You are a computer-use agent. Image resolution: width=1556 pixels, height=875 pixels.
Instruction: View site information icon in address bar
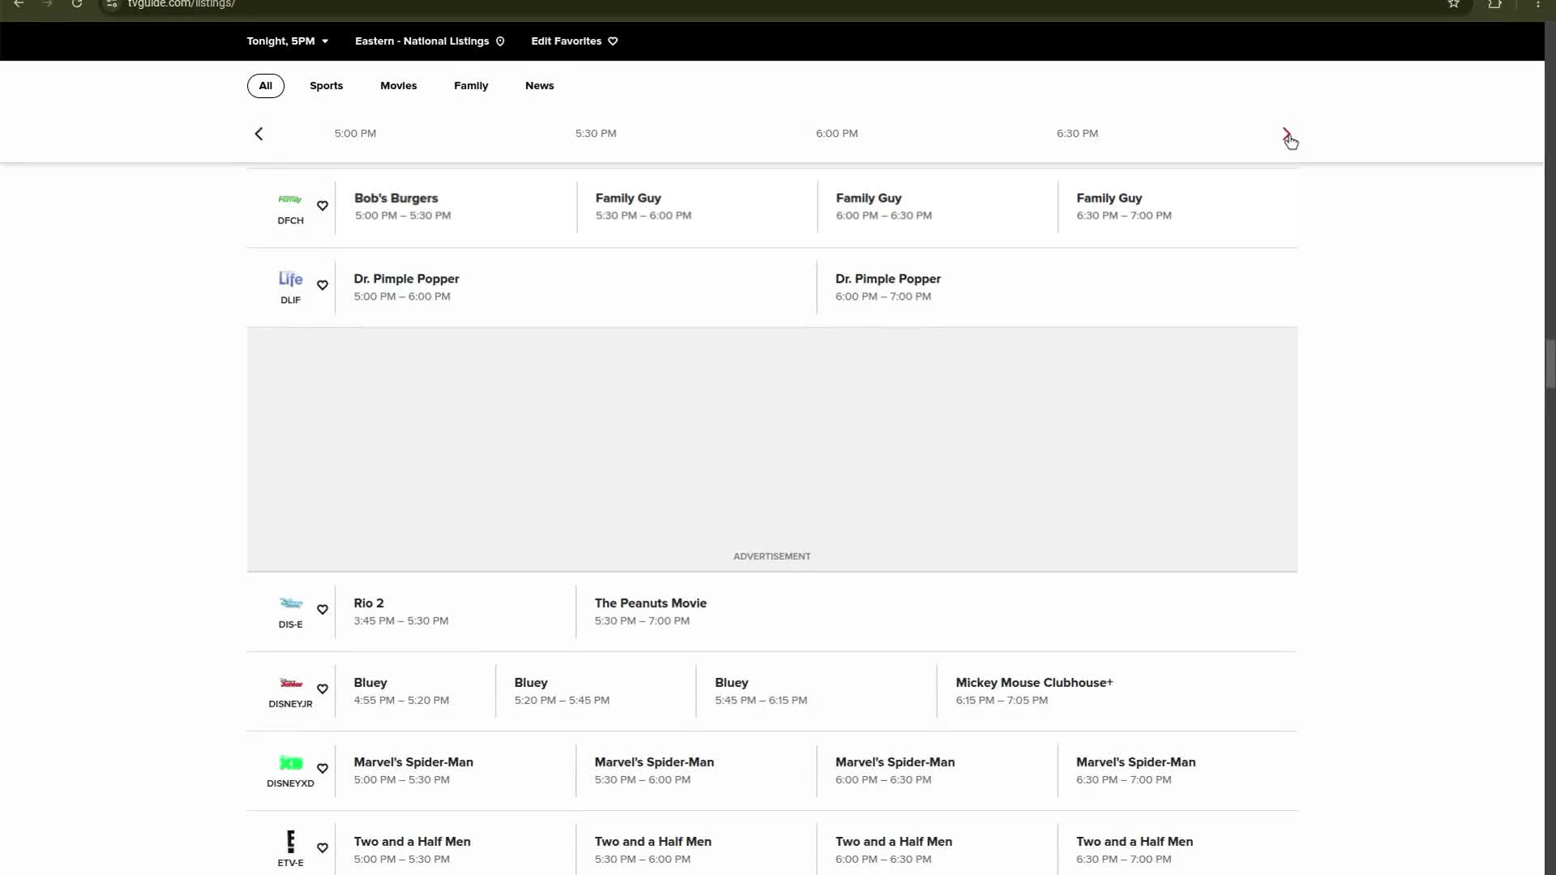[112, 4]
